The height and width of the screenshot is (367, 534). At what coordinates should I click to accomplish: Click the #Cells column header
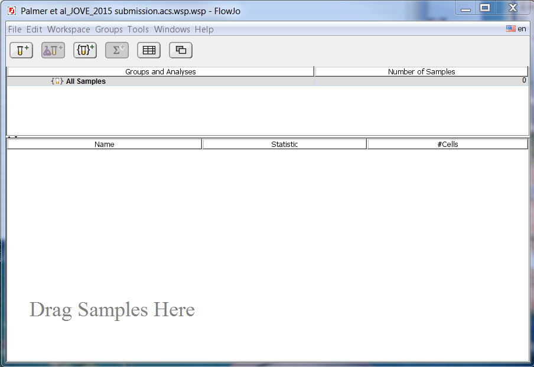[x=448, y=144]
